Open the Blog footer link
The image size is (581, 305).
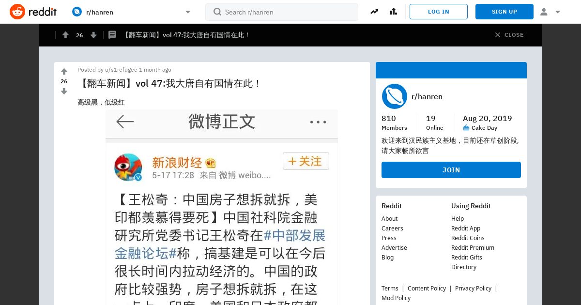point(387,257)
